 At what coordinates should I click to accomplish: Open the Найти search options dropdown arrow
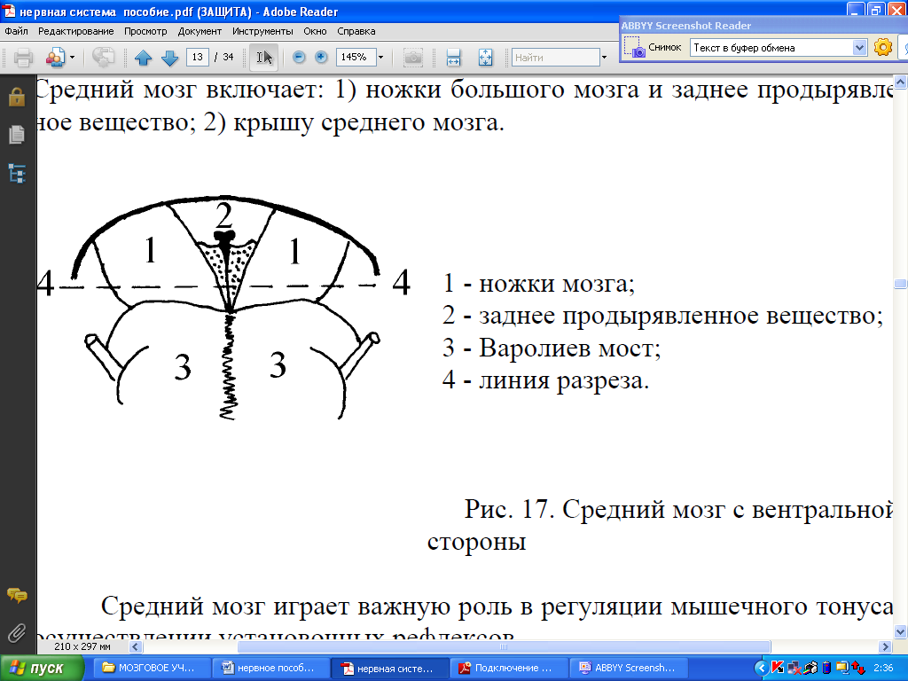click(x=604, y=58)
